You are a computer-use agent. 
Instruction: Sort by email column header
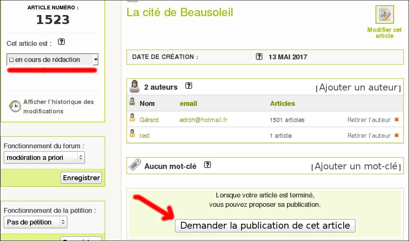point(188,104)
